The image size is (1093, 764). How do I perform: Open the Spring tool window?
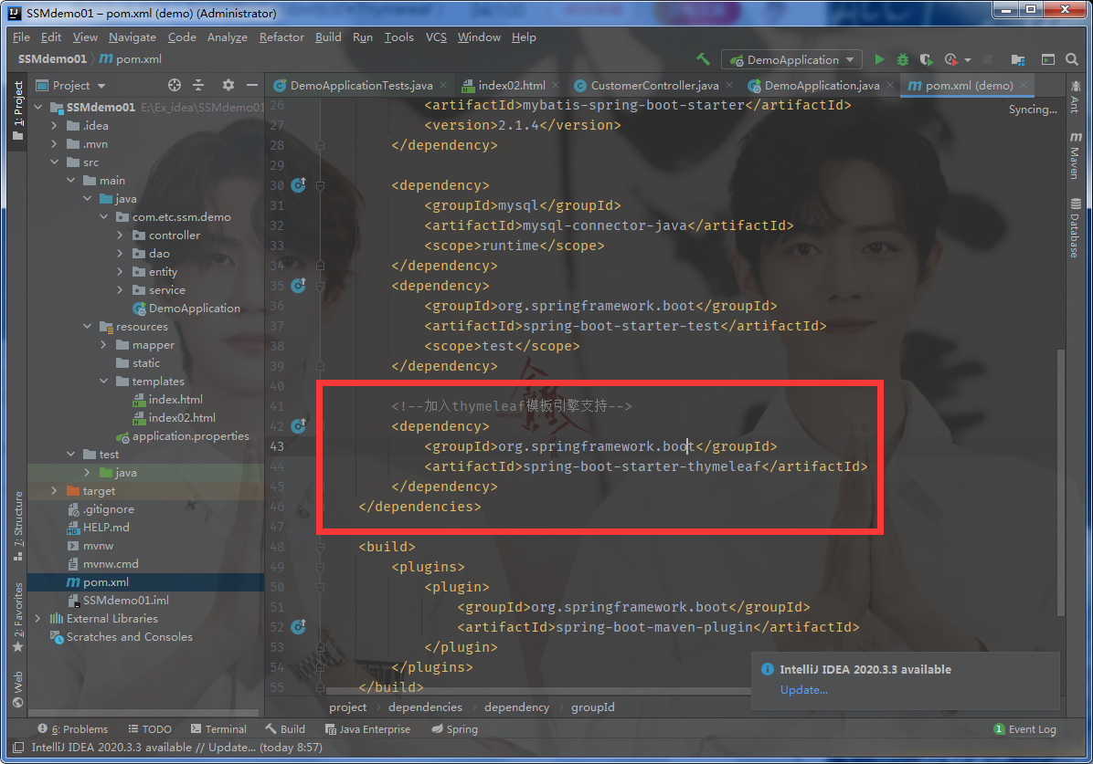454,729
